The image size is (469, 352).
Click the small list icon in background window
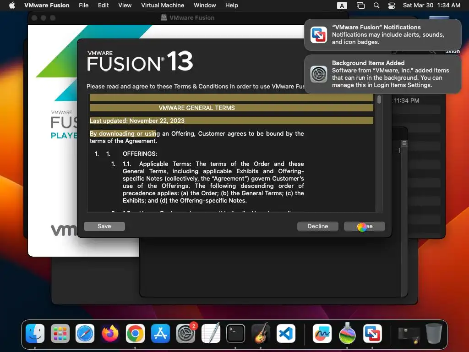404,143
